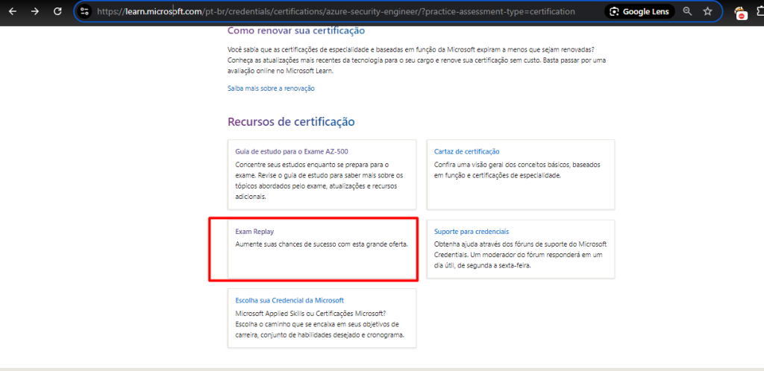The image size is (764, 371).
Task: Bookmark this page with the star icon
Action: 707,12
